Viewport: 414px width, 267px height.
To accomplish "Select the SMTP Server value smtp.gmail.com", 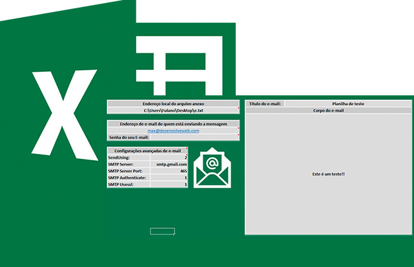I will [x=169, y=164].
